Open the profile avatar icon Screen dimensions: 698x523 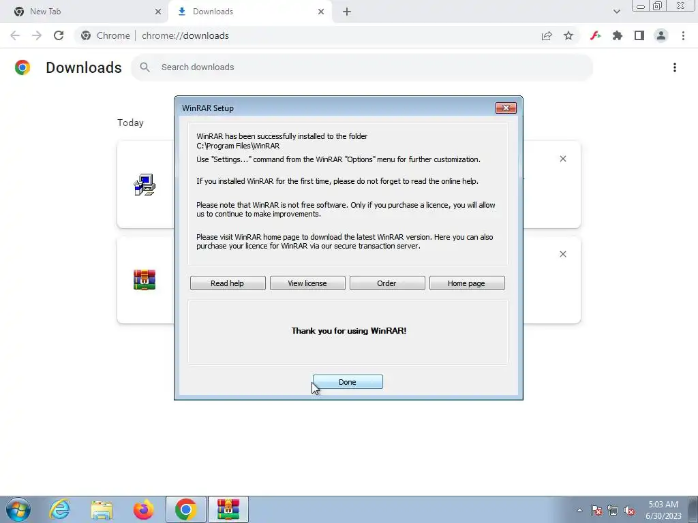661,35
